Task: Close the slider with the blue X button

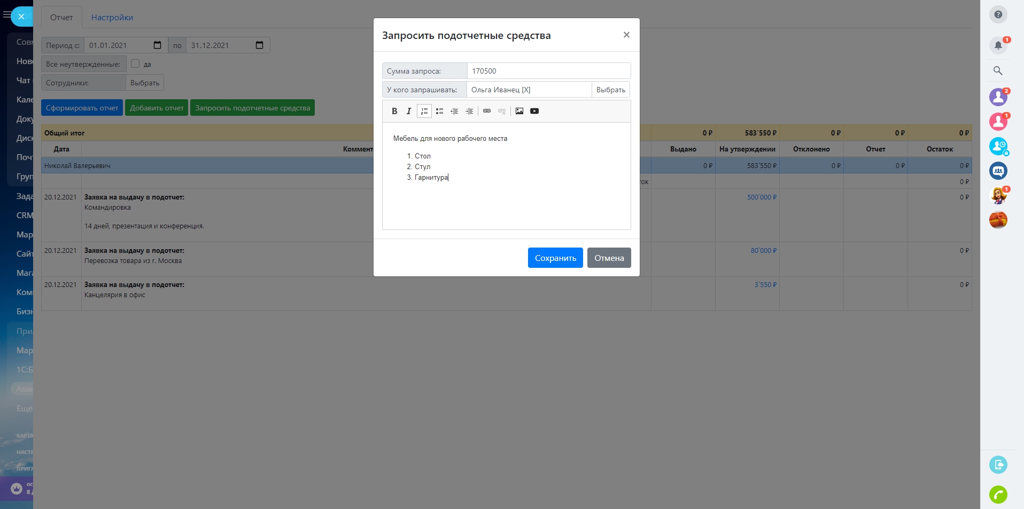Action: coord(21,17)
